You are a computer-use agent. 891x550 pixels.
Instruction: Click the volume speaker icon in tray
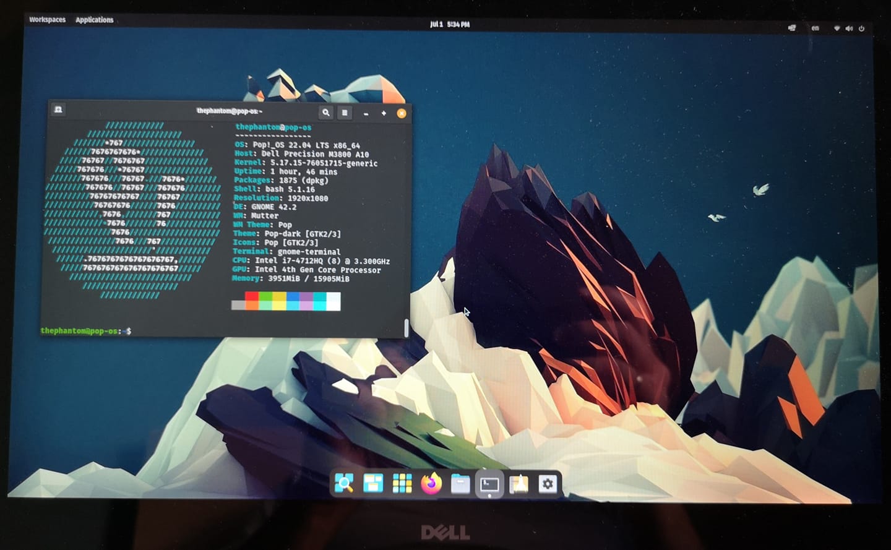pos(849,28)
